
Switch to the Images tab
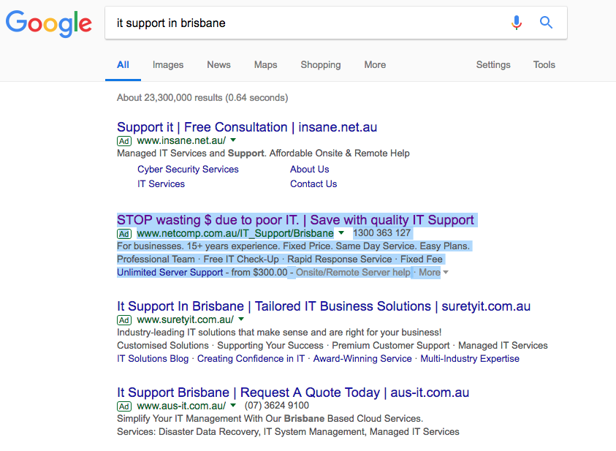point(168,65)
